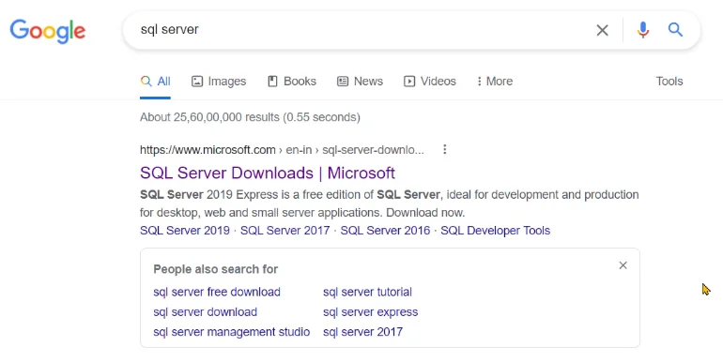The width and height of the screenshot is (723, 362).
Task: Search for lowercase sql server 2017 suggestion
Action: (362, 332)
